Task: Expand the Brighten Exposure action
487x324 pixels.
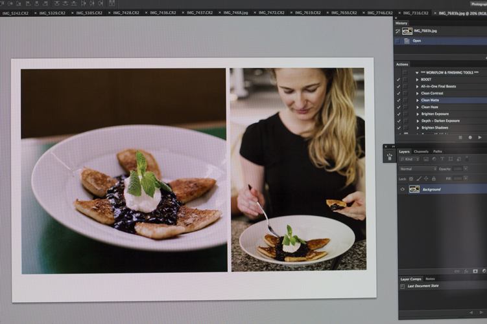Action: [x=418, y=114]
